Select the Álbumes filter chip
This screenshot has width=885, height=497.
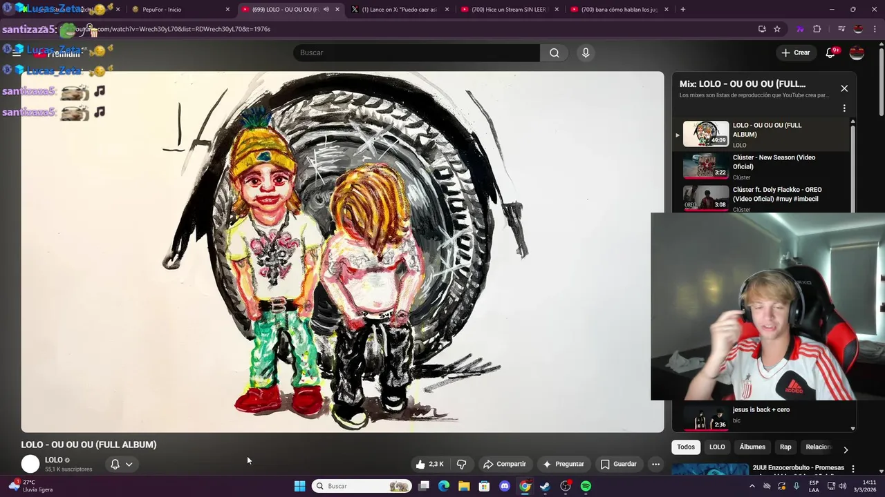(752, 447)
